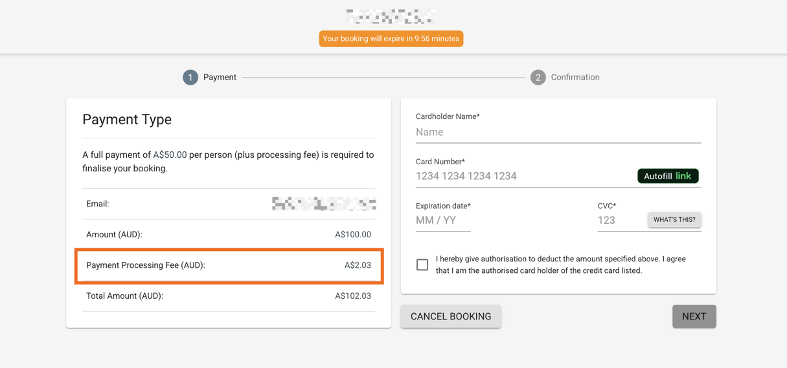Click the booking expiry countdown banner

391,39
